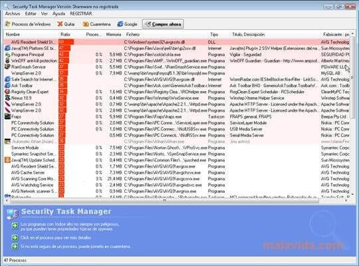
Task: Click the rating bar of Fraps
Action: pyautogui.click(x=62, y=116)
